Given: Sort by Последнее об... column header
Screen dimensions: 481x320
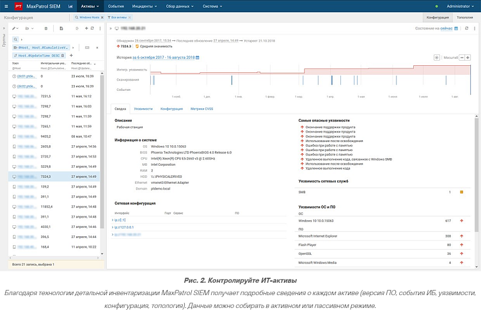Looking at the screenshot, I should 81,63.
